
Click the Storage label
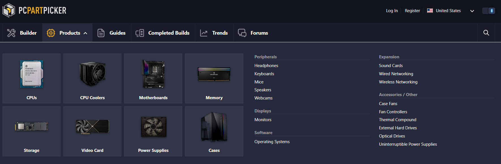click(x=32, y=150)
